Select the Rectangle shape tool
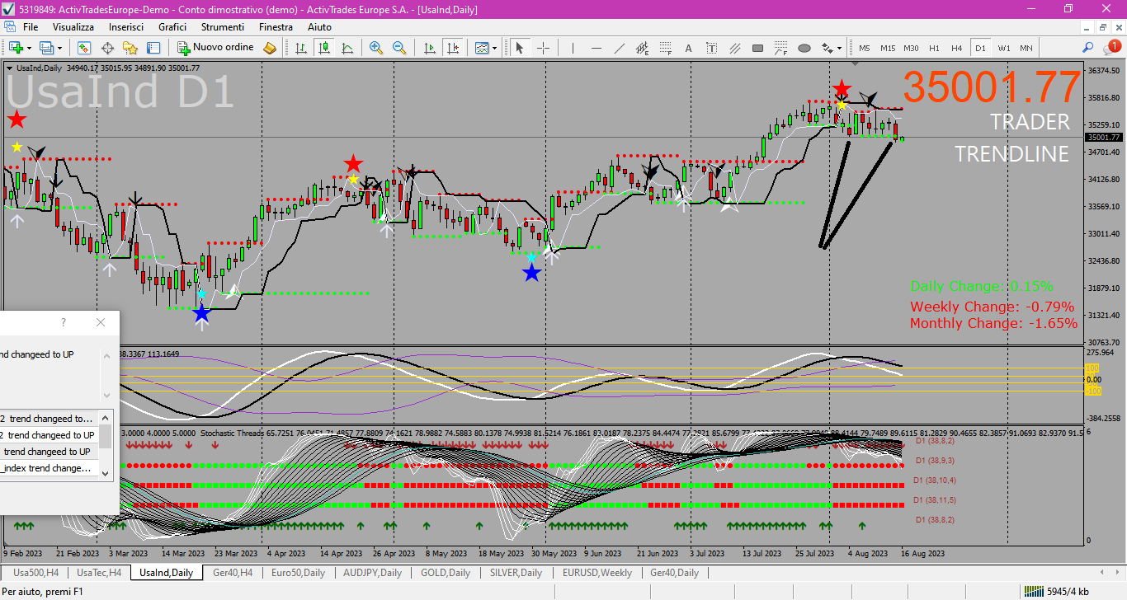 click(757, 48)
